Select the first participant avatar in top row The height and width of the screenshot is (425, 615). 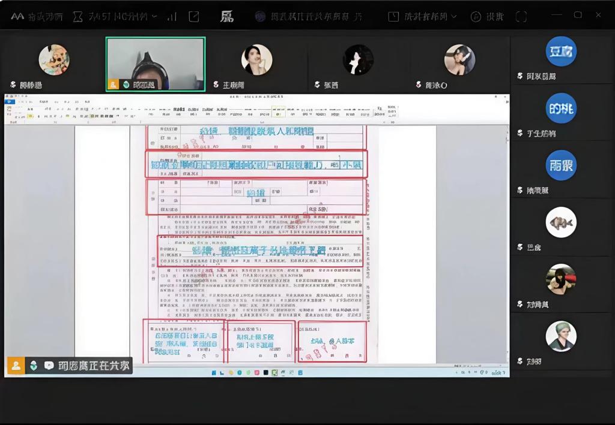[x=54, y=60]
